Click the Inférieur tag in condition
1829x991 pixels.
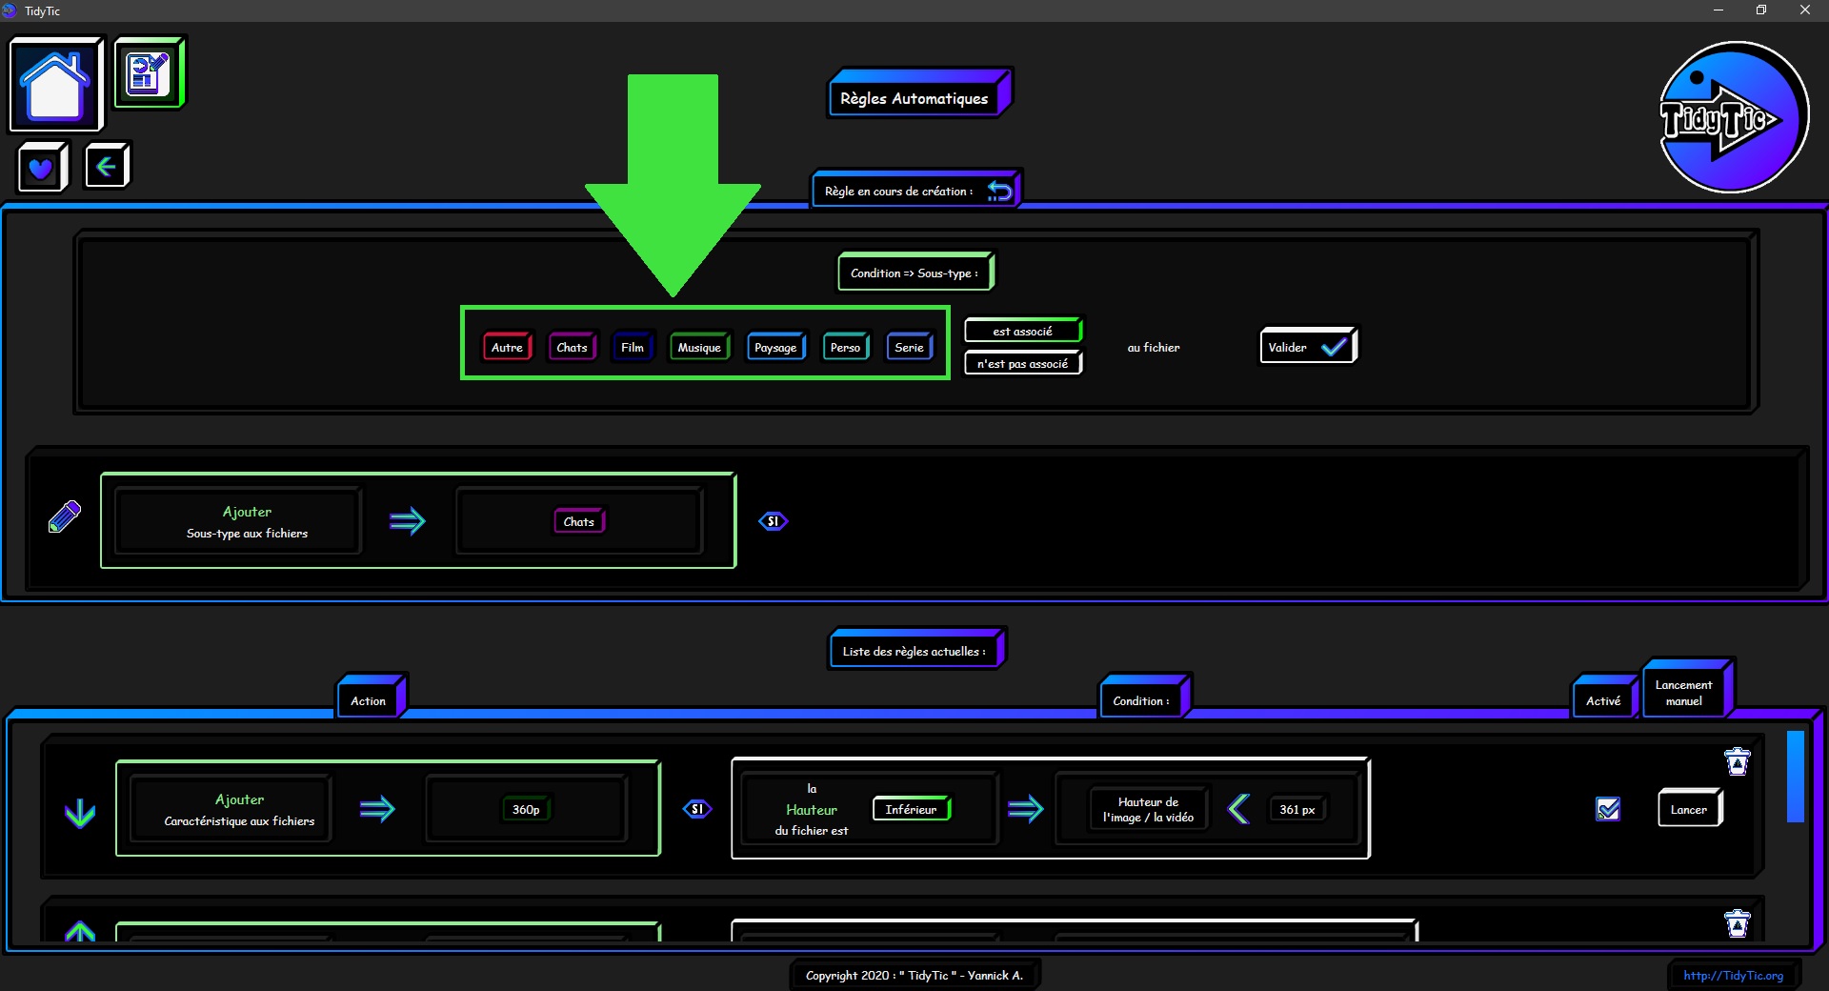(x=912, y=809)
